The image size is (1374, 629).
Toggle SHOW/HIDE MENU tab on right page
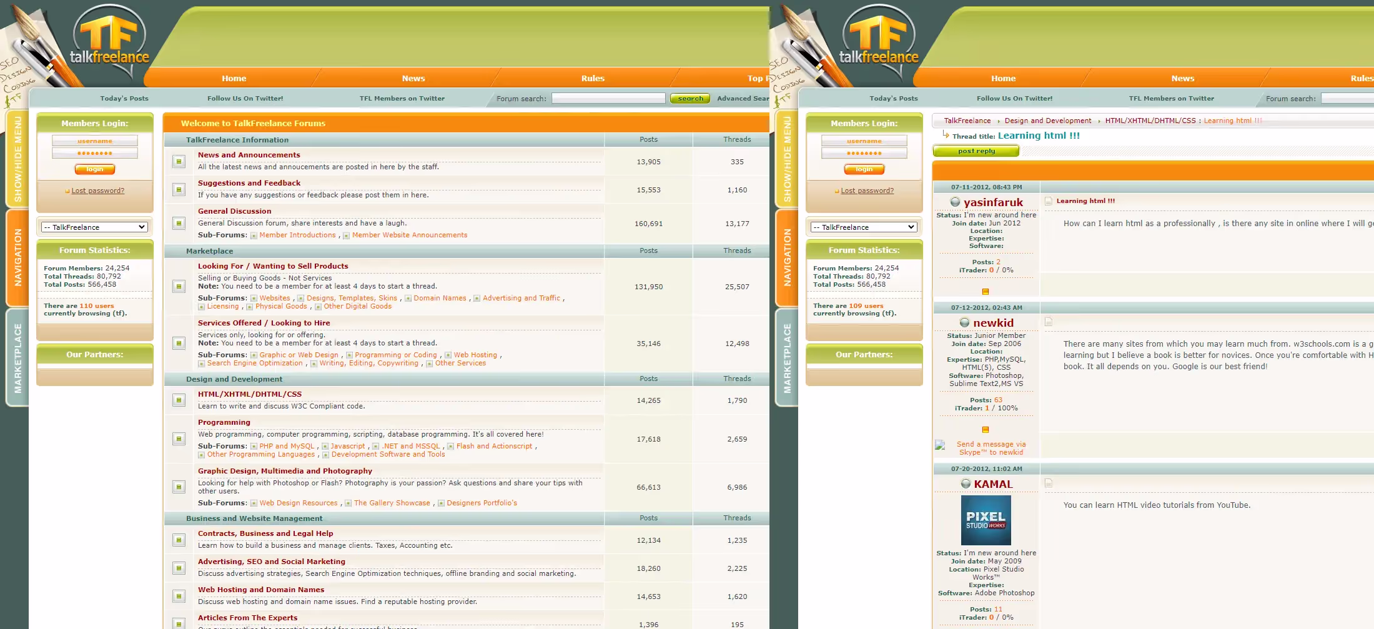pos(787,159)
